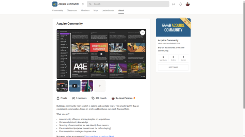Click the $50/month price tag icon
This screenshot has width=245, height=137.
pyautogui.click(x=93, y=98)
